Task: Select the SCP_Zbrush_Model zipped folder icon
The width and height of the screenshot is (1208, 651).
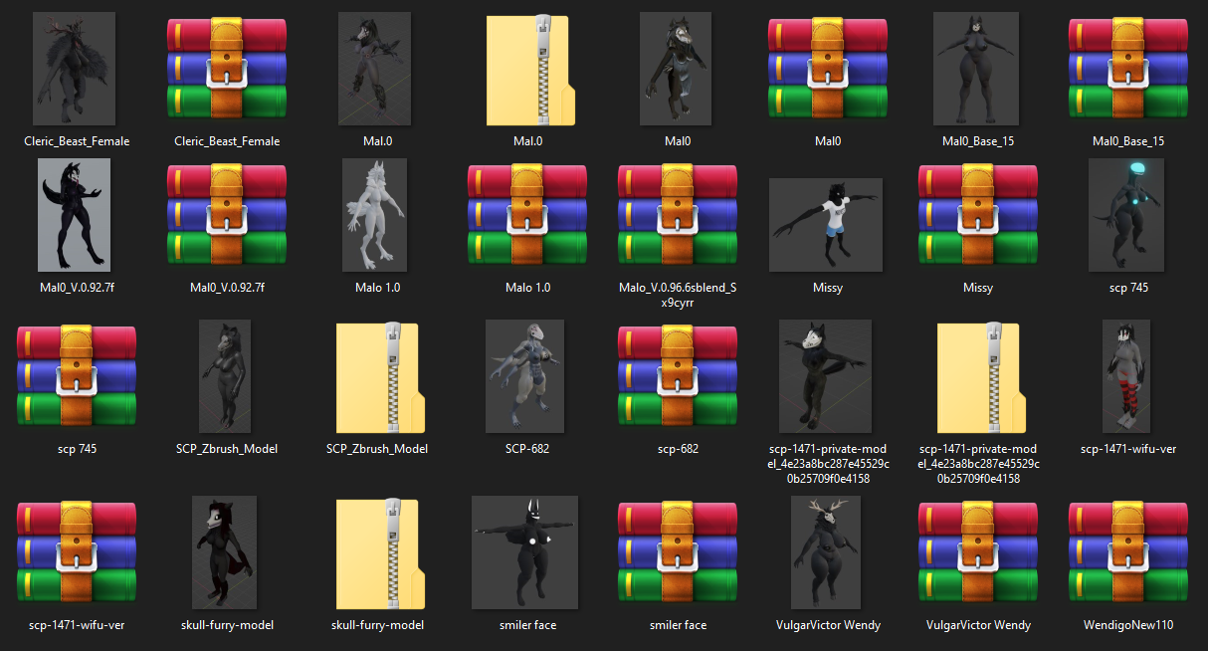Action: [x=378, y=376]
